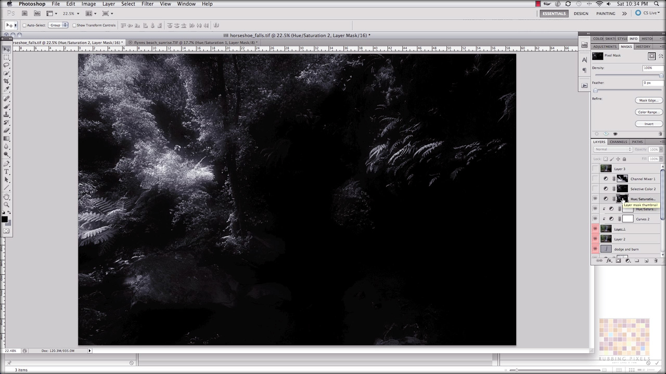Select the Crop tool
The width and height of the screenshot is (666, 374).
coord(6,82)
